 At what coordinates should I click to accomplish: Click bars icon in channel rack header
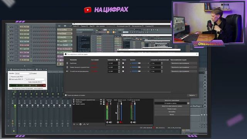59,26
